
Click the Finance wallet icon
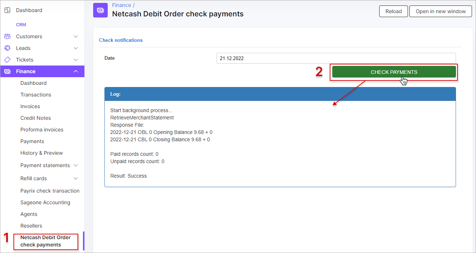(8, 71)
